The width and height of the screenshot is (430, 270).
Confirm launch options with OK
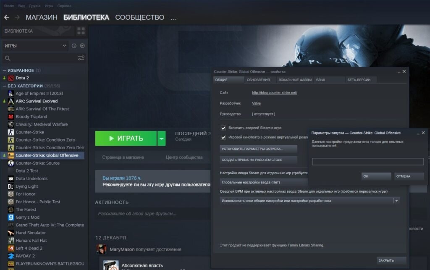pyautogui.click(x=376, y=176)
